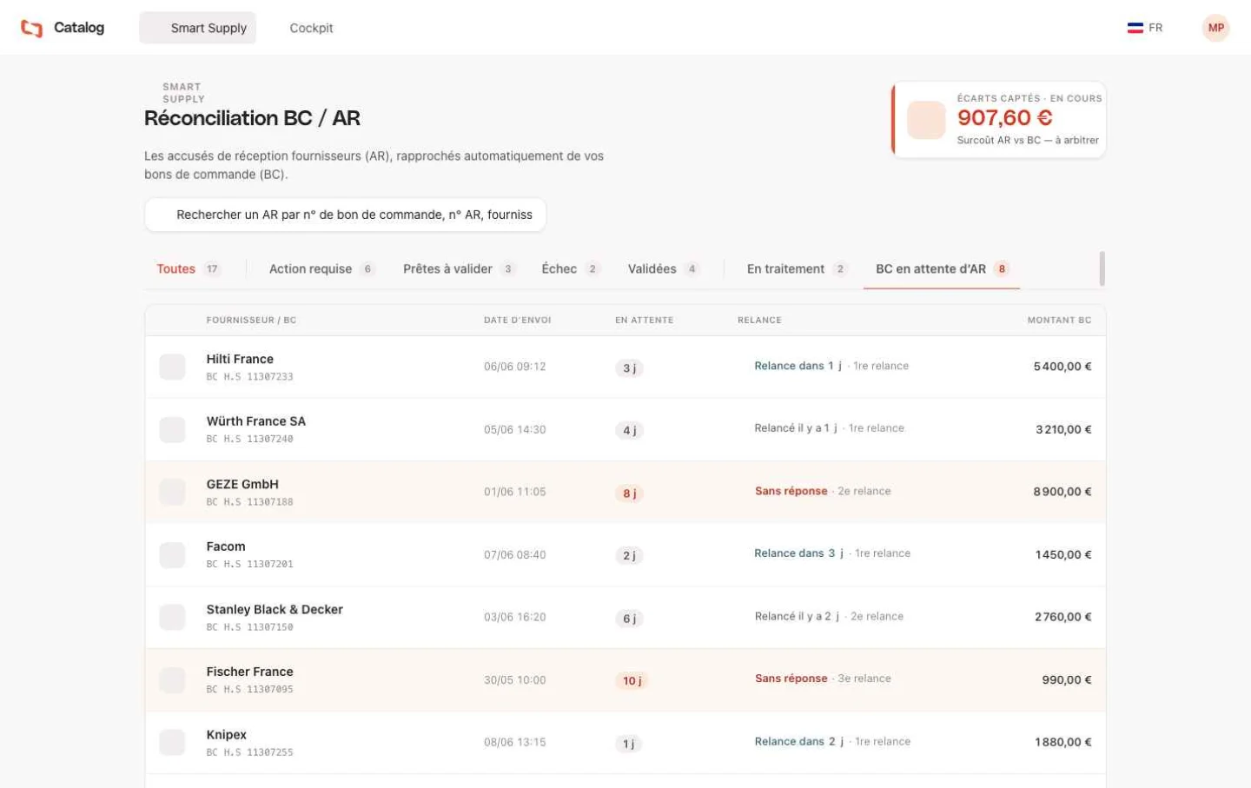Click the En attente column header
Image resolution: width=1251 pixels, height=788 pixels.
(644, 321)
